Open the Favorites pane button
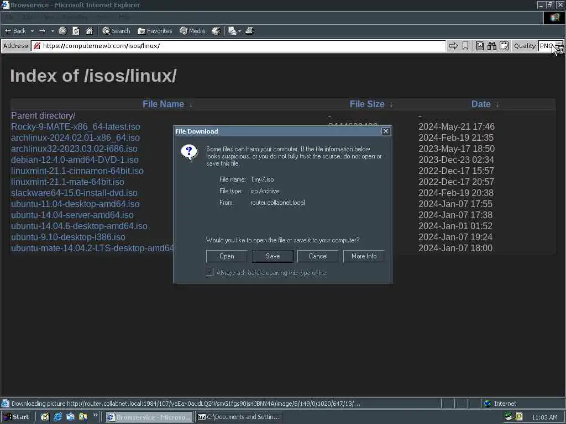The height and width of the screenshot is (424, 566). [155, 31]
